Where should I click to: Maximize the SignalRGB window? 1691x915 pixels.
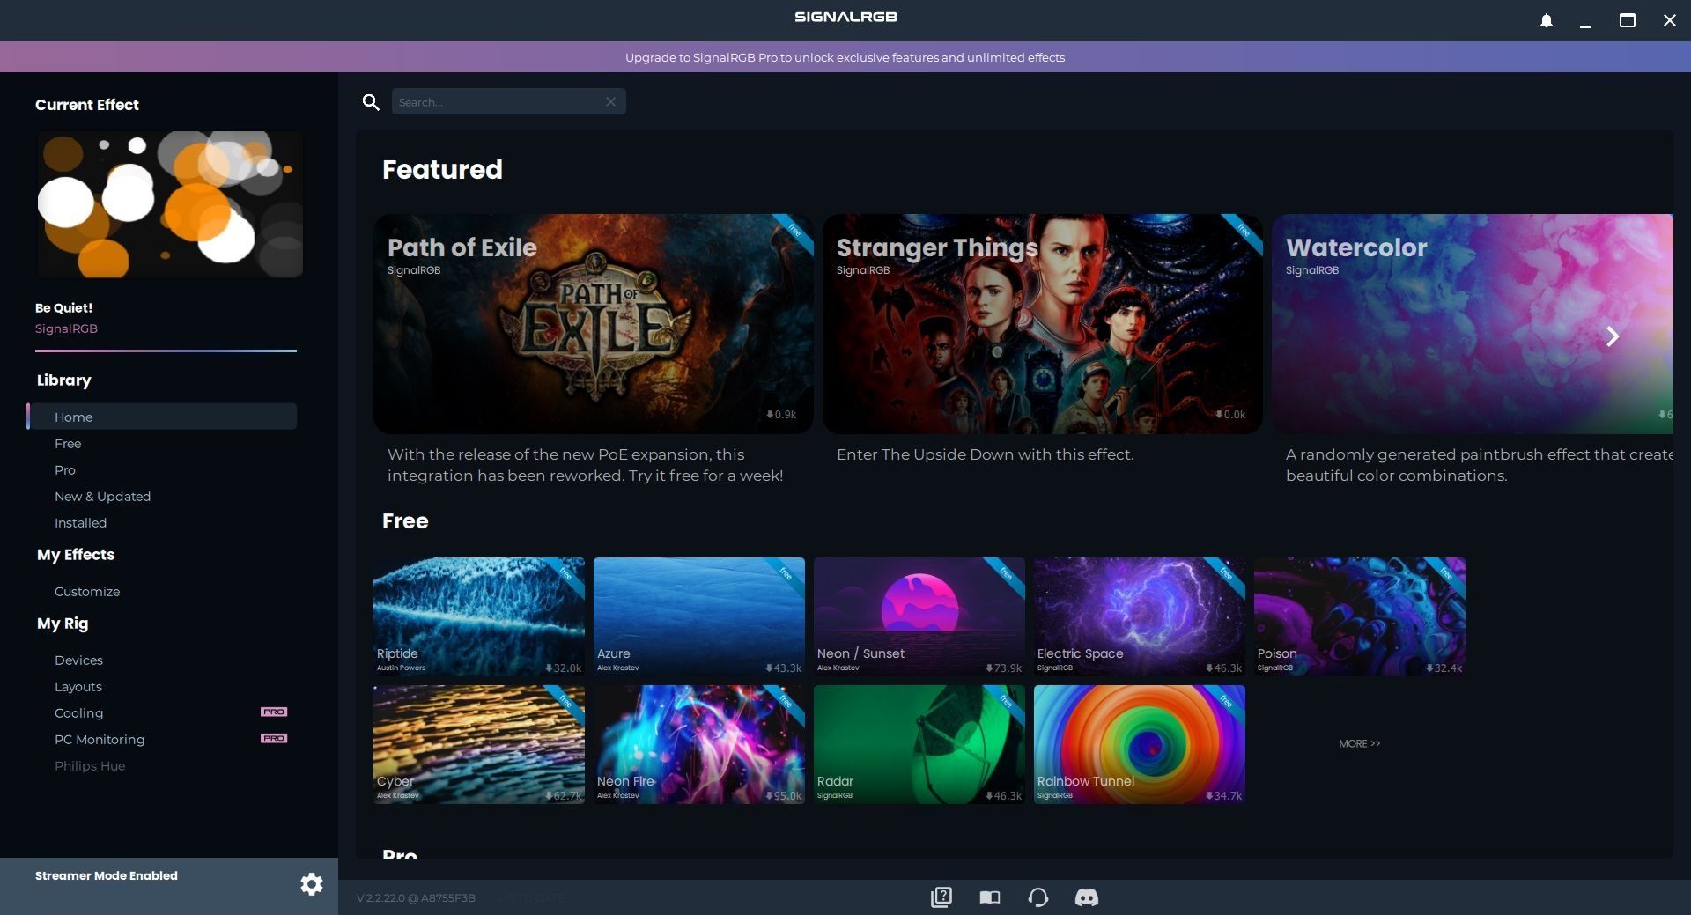tap(1628, 20)
